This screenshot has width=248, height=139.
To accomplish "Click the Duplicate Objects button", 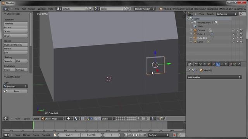I will pos(15,45).
